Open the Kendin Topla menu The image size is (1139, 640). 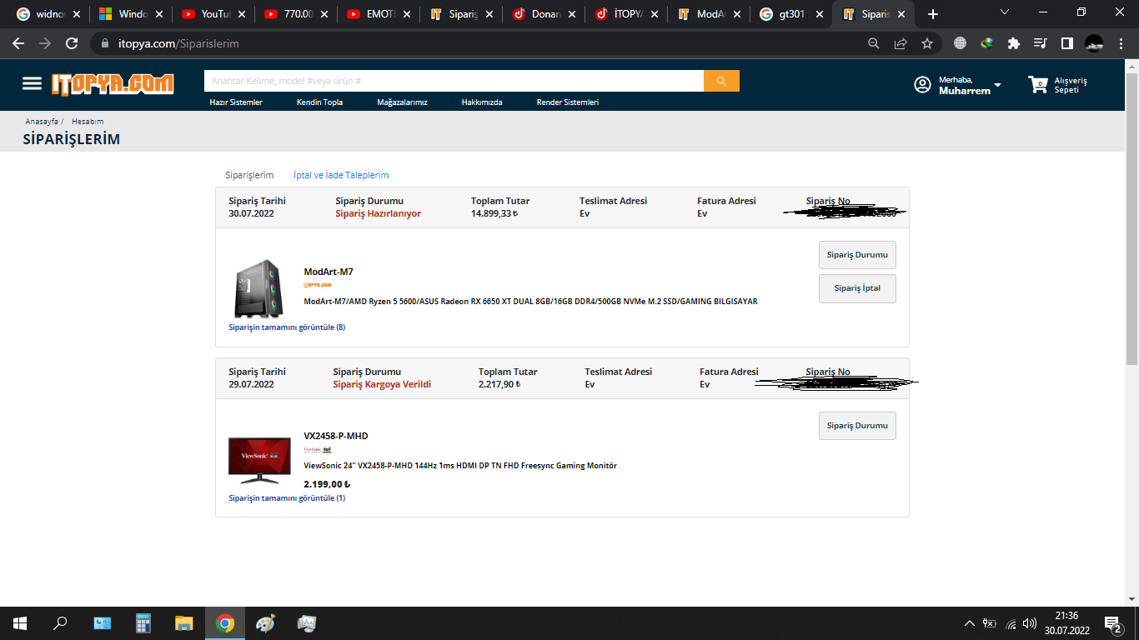tap(319, 102)
